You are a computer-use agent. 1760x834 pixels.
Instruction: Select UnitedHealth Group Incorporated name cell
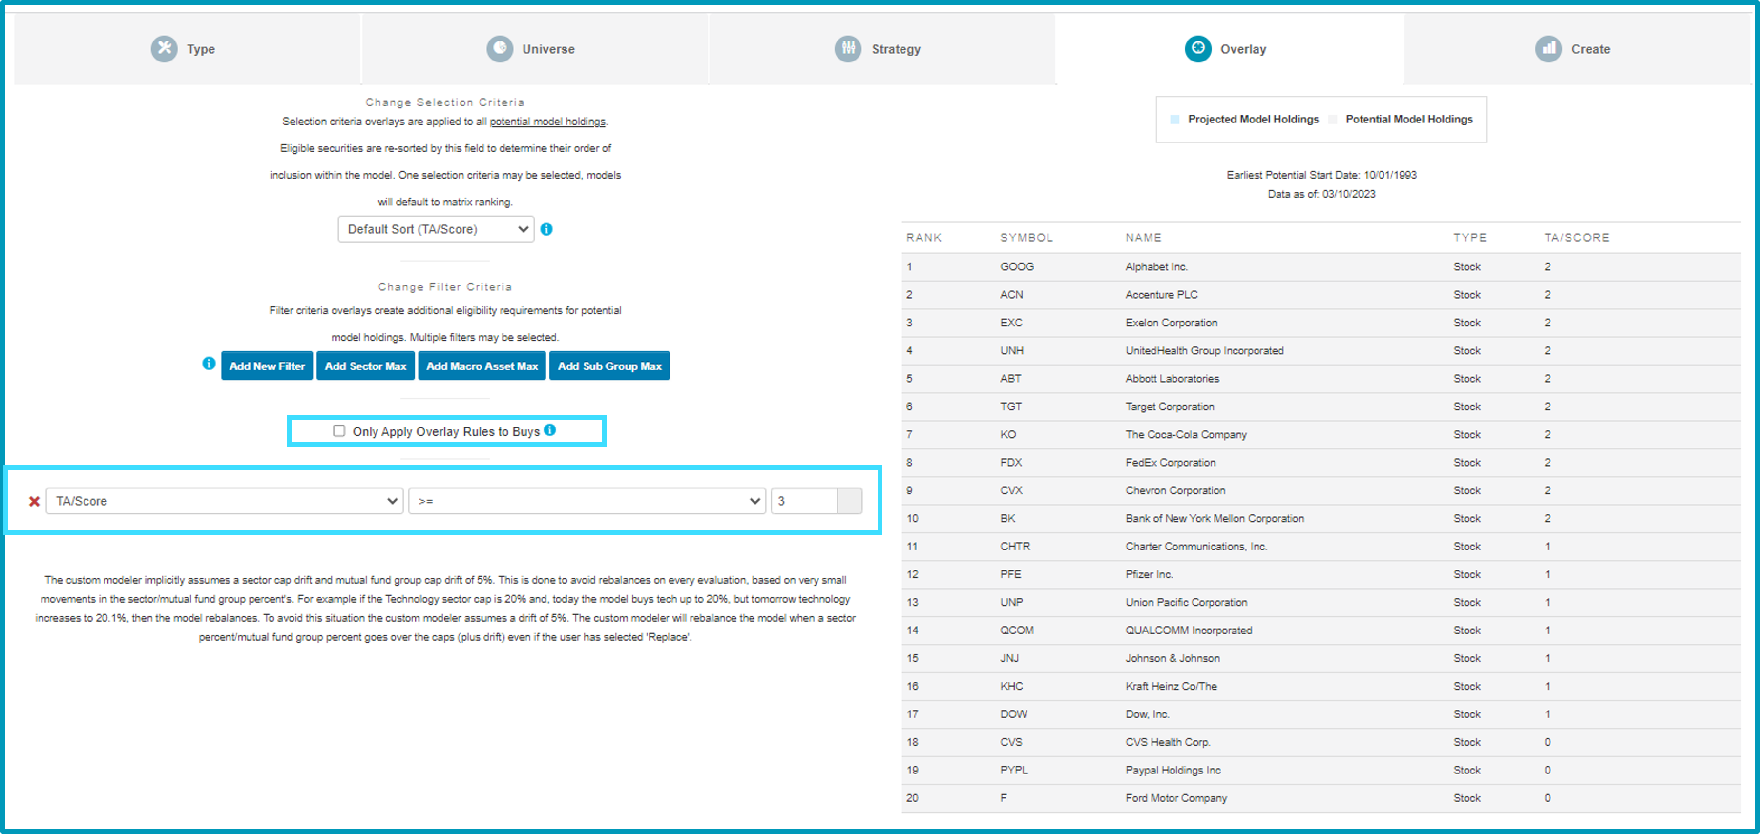coord(1204,351)
